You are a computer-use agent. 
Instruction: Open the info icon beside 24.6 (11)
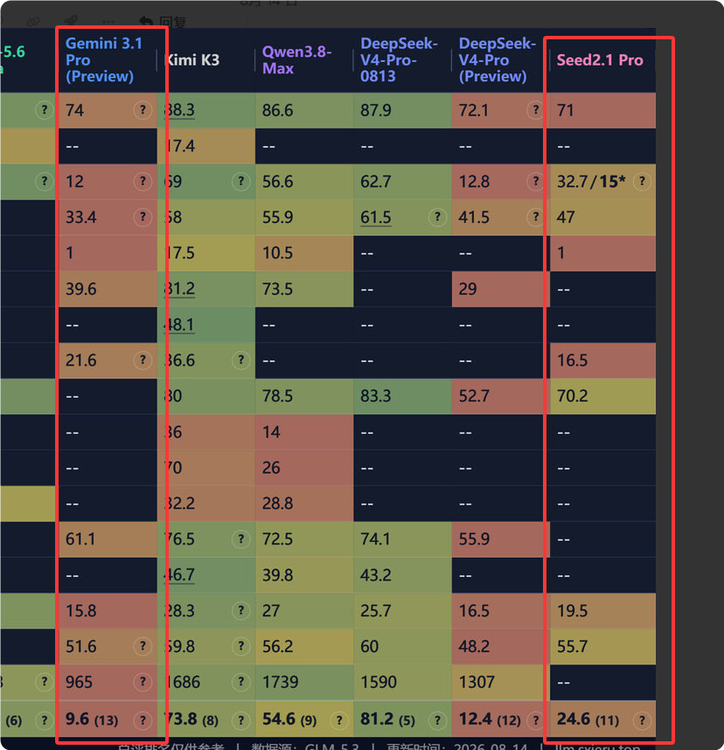[642, 720]
